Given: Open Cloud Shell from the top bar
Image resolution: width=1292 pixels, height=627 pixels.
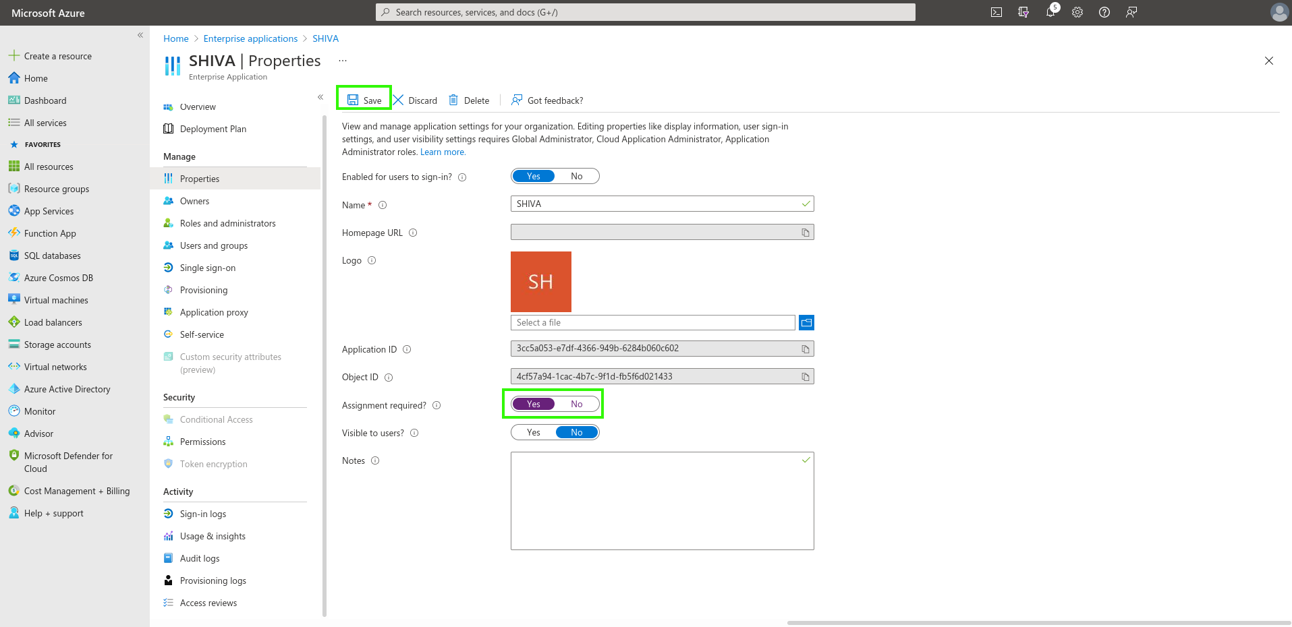Looking at the screenshot, I should coord(996,12).
